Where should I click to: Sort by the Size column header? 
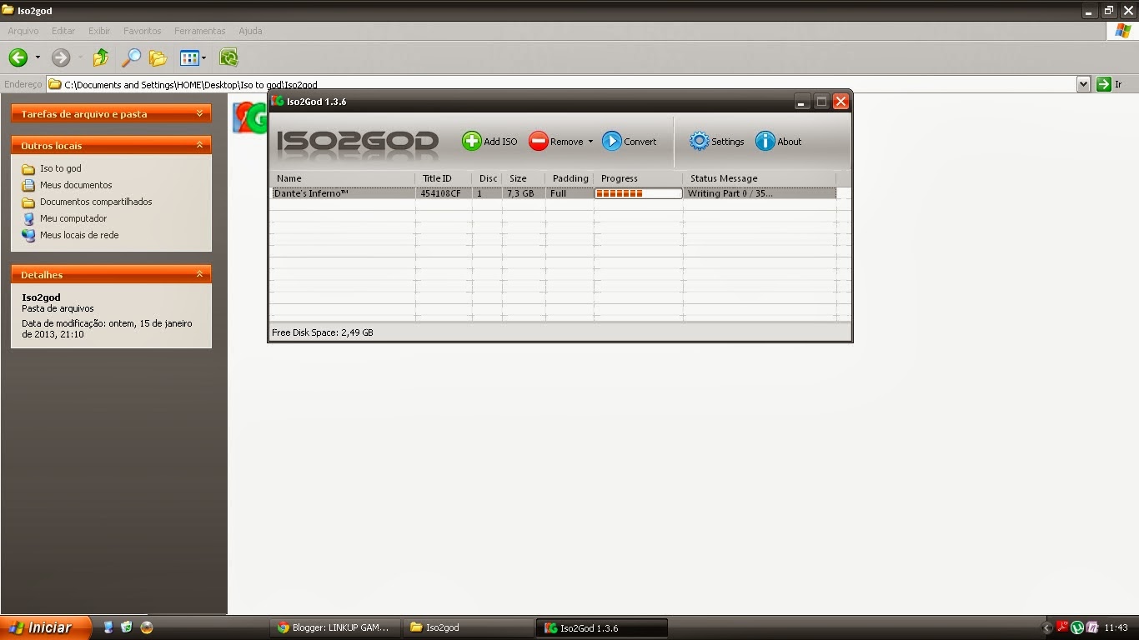click(x=524, y=178)
